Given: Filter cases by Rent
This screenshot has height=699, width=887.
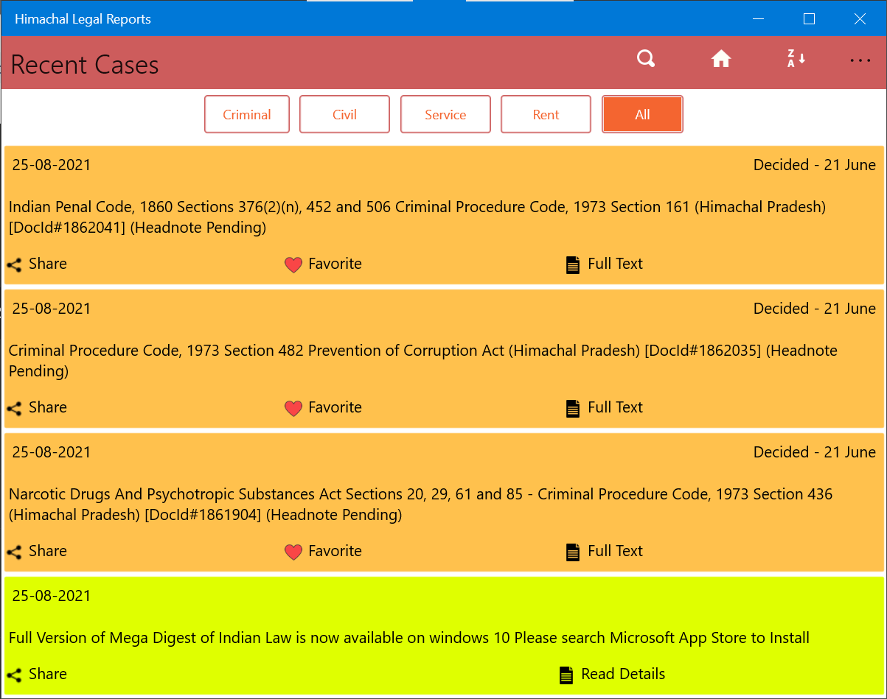Looking at the screenshot, I should [x=546, y=114].
